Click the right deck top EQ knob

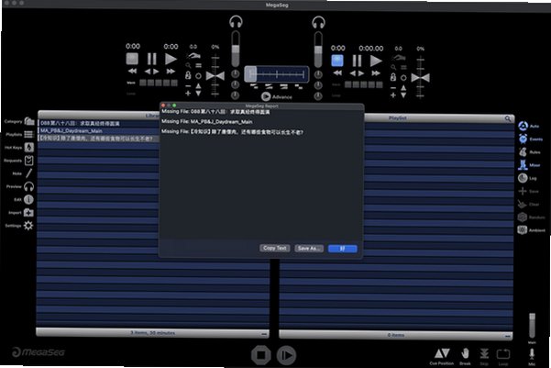click(318, 74)
